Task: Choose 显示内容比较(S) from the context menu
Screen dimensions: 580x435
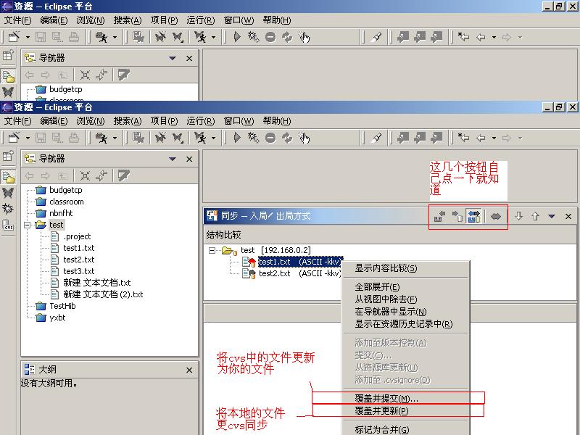Action: coord(405,268)
